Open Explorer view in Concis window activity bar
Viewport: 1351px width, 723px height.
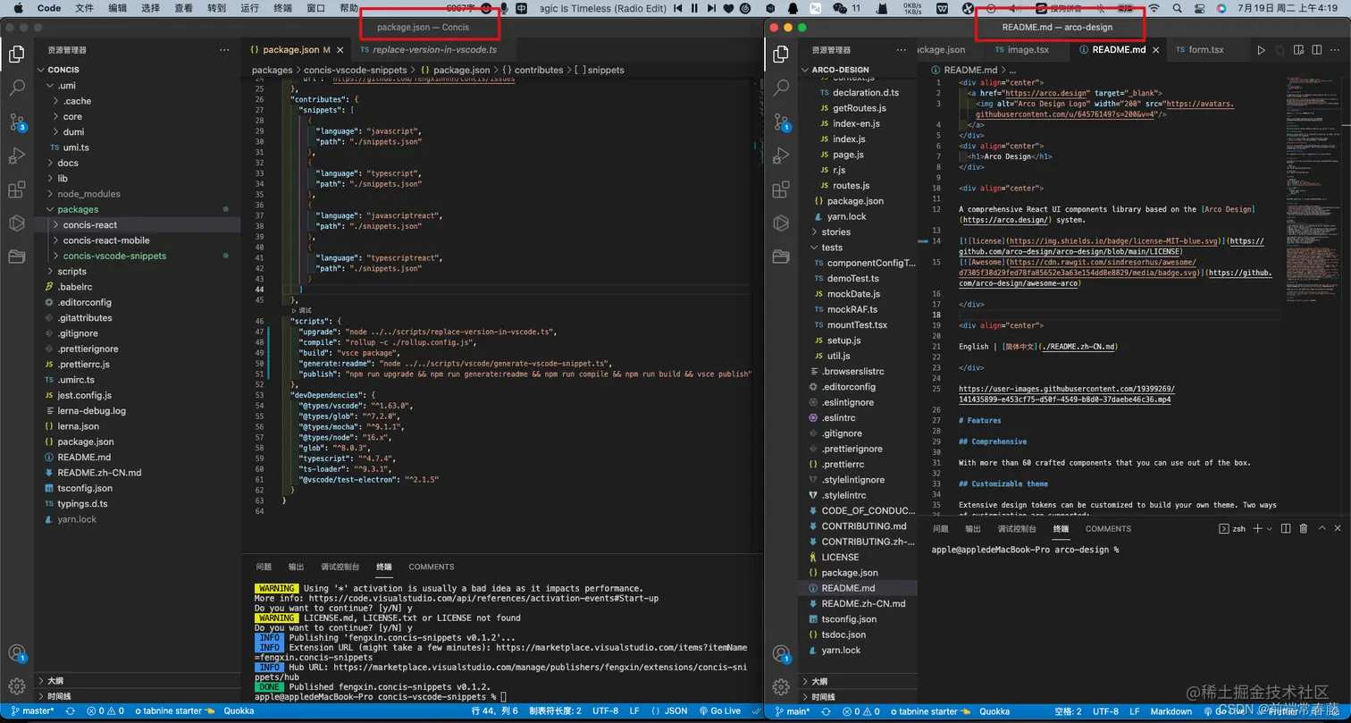[16, 55]
